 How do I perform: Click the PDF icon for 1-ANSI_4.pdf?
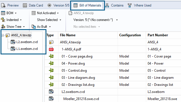tap(51, 49)
